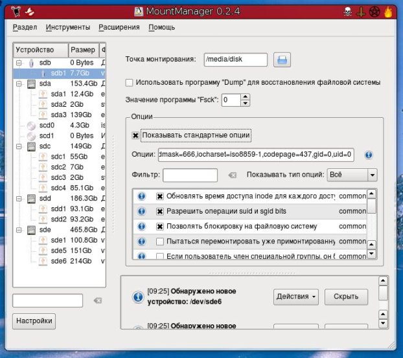Click the Опции mount options text field
The height and width of the screenshot is (358, 403).
coord(256,155)
